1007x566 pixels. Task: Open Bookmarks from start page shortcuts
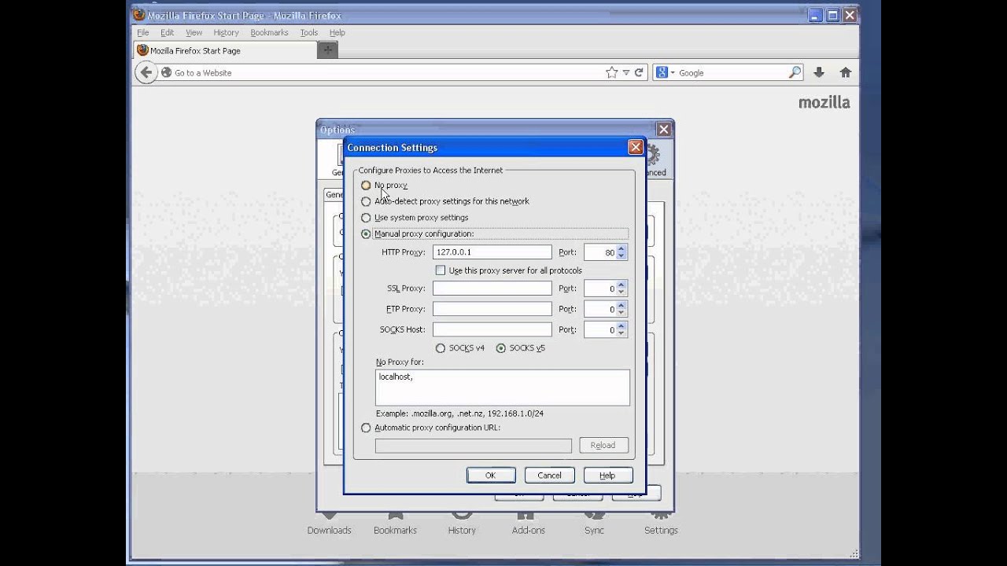tap(395, 523)
